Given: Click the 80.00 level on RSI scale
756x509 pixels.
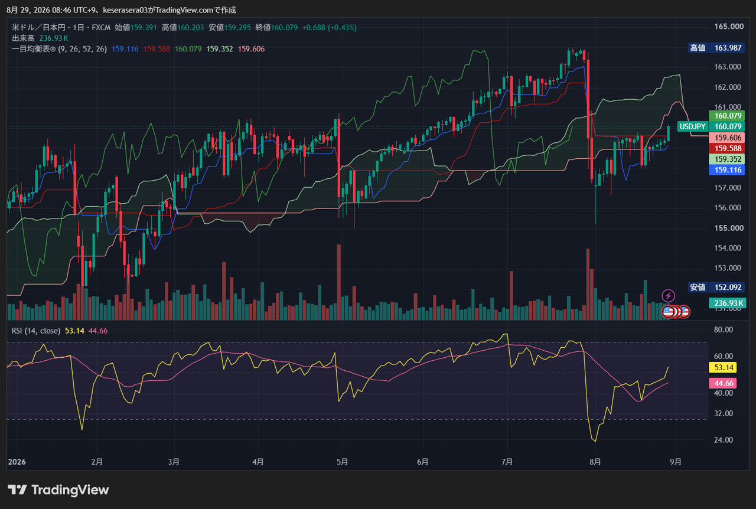Looking at the screenshot, I should pos(724,329).
